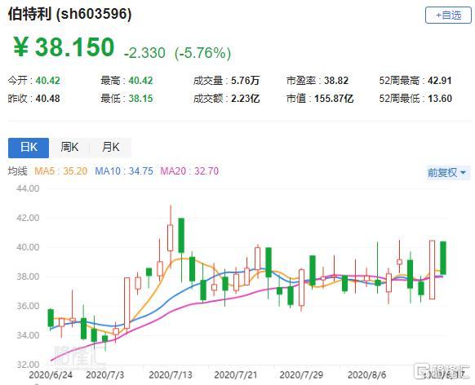This screenshot has width=475, height=385.
Task: Click the 今开 value 40.42
Action: [48, 81]
